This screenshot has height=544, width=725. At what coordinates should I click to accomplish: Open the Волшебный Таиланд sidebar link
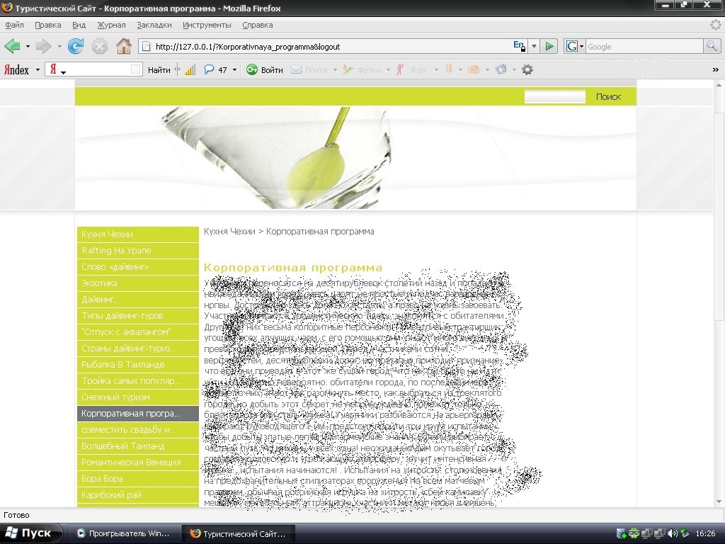[138, 446]
